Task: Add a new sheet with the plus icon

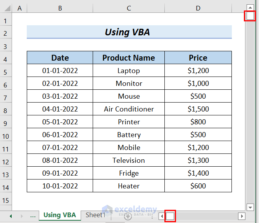Action: pyautogui.click(x=128, y=216)
